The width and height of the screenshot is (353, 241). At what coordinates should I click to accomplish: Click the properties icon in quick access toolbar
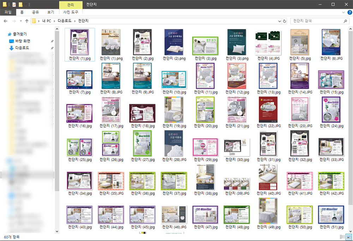pos(14,4)
